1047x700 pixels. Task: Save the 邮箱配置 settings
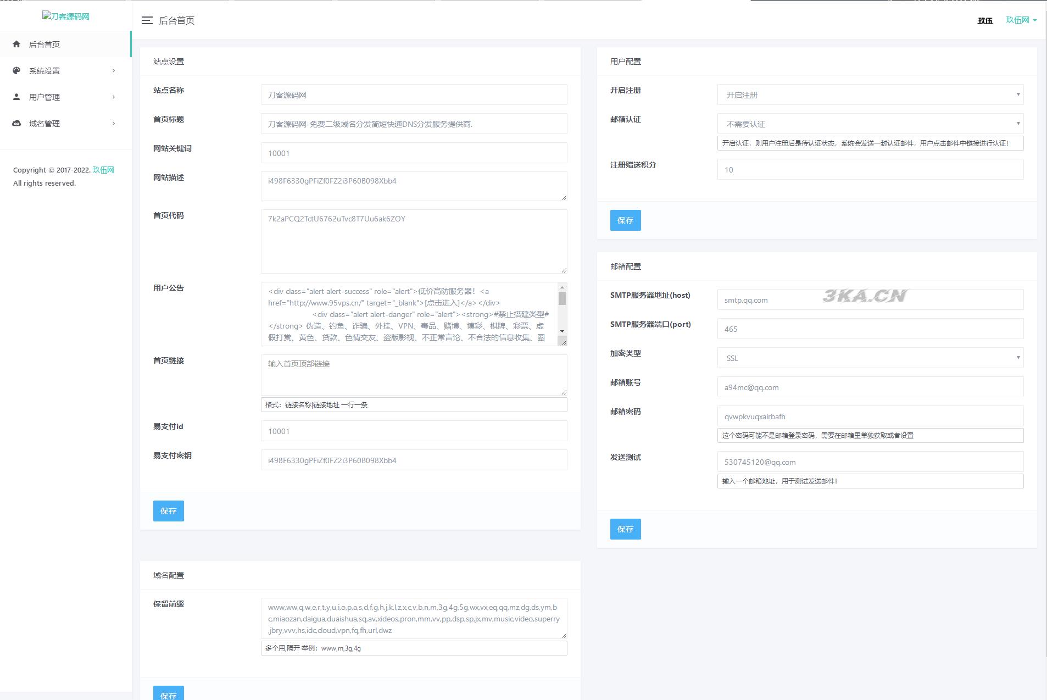(x=625, y=529)
